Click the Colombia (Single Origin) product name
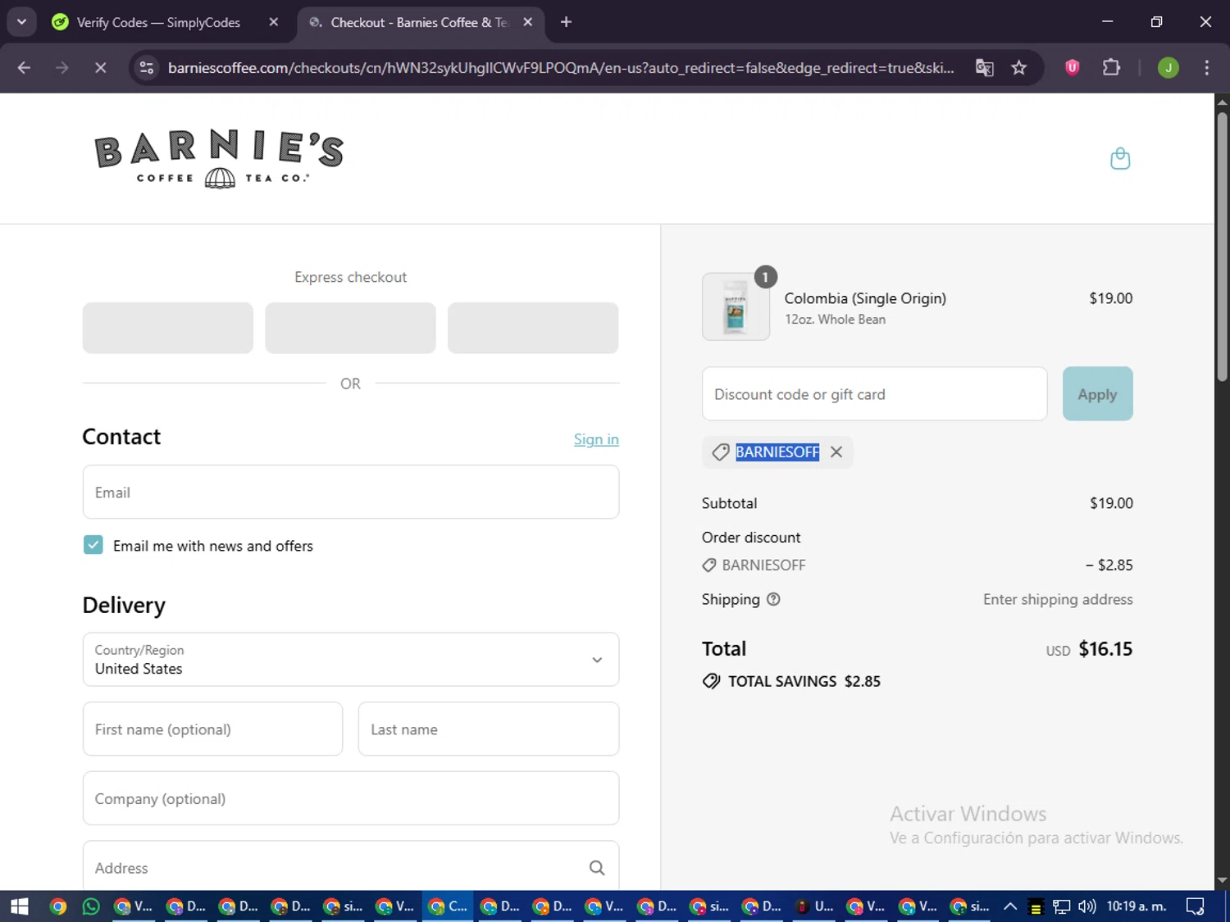 [865, 298]
